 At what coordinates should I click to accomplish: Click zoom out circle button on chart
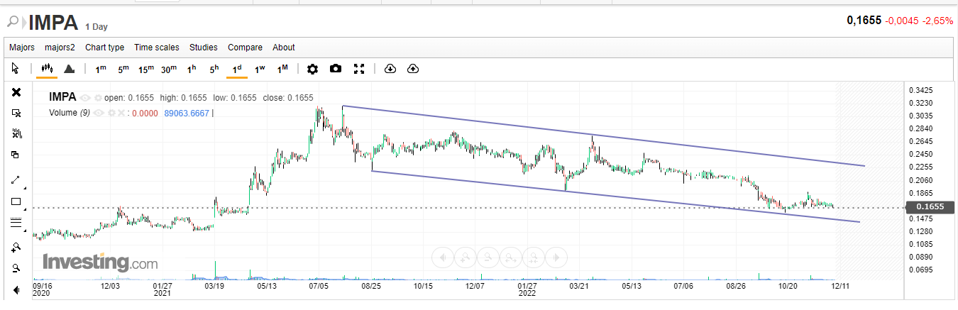488,258
